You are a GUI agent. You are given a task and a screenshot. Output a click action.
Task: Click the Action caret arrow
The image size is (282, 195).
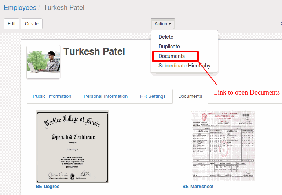click(x=170, y=24)
